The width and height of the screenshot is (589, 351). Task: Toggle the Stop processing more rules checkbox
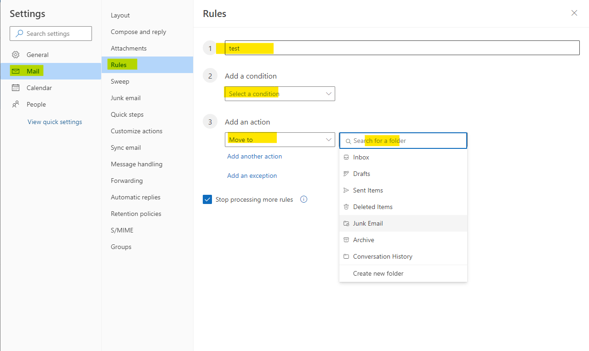tap(207, 199)
